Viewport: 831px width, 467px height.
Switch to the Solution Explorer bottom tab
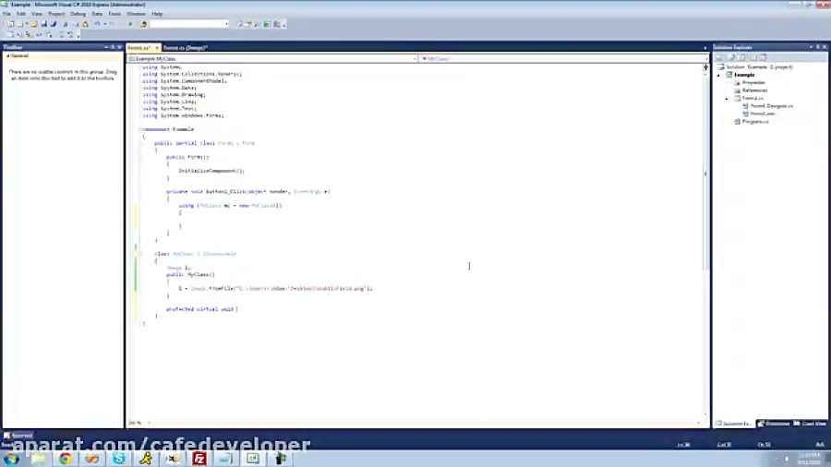734,423
